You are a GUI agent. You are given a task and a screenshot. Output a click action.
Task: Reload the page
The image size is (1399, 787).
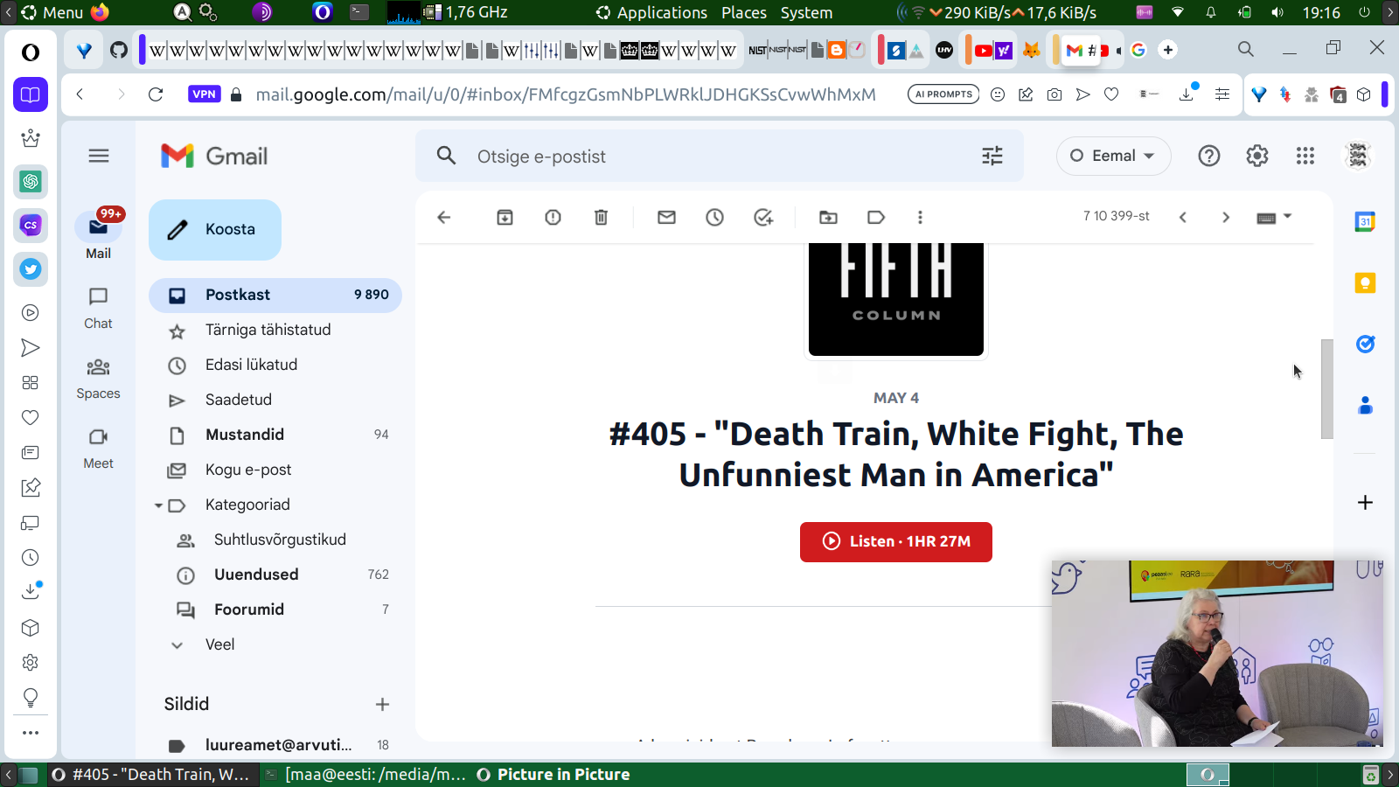tap(156, 94)
